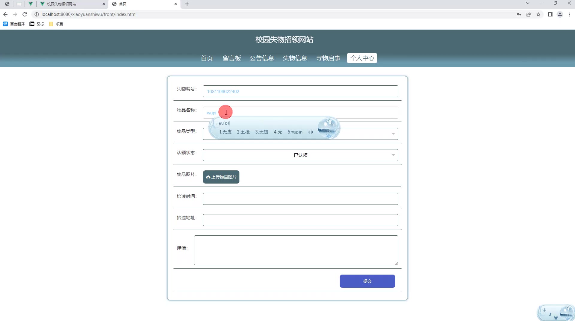Screen dimensions: 575x321
Task: Reload the current page
Action: point(25,14)
